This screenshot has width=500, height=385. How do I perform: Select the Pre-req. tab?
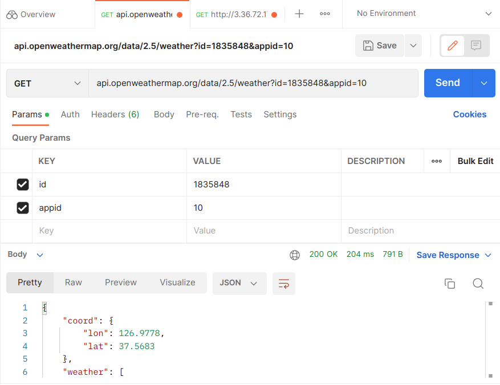(202, 114)
